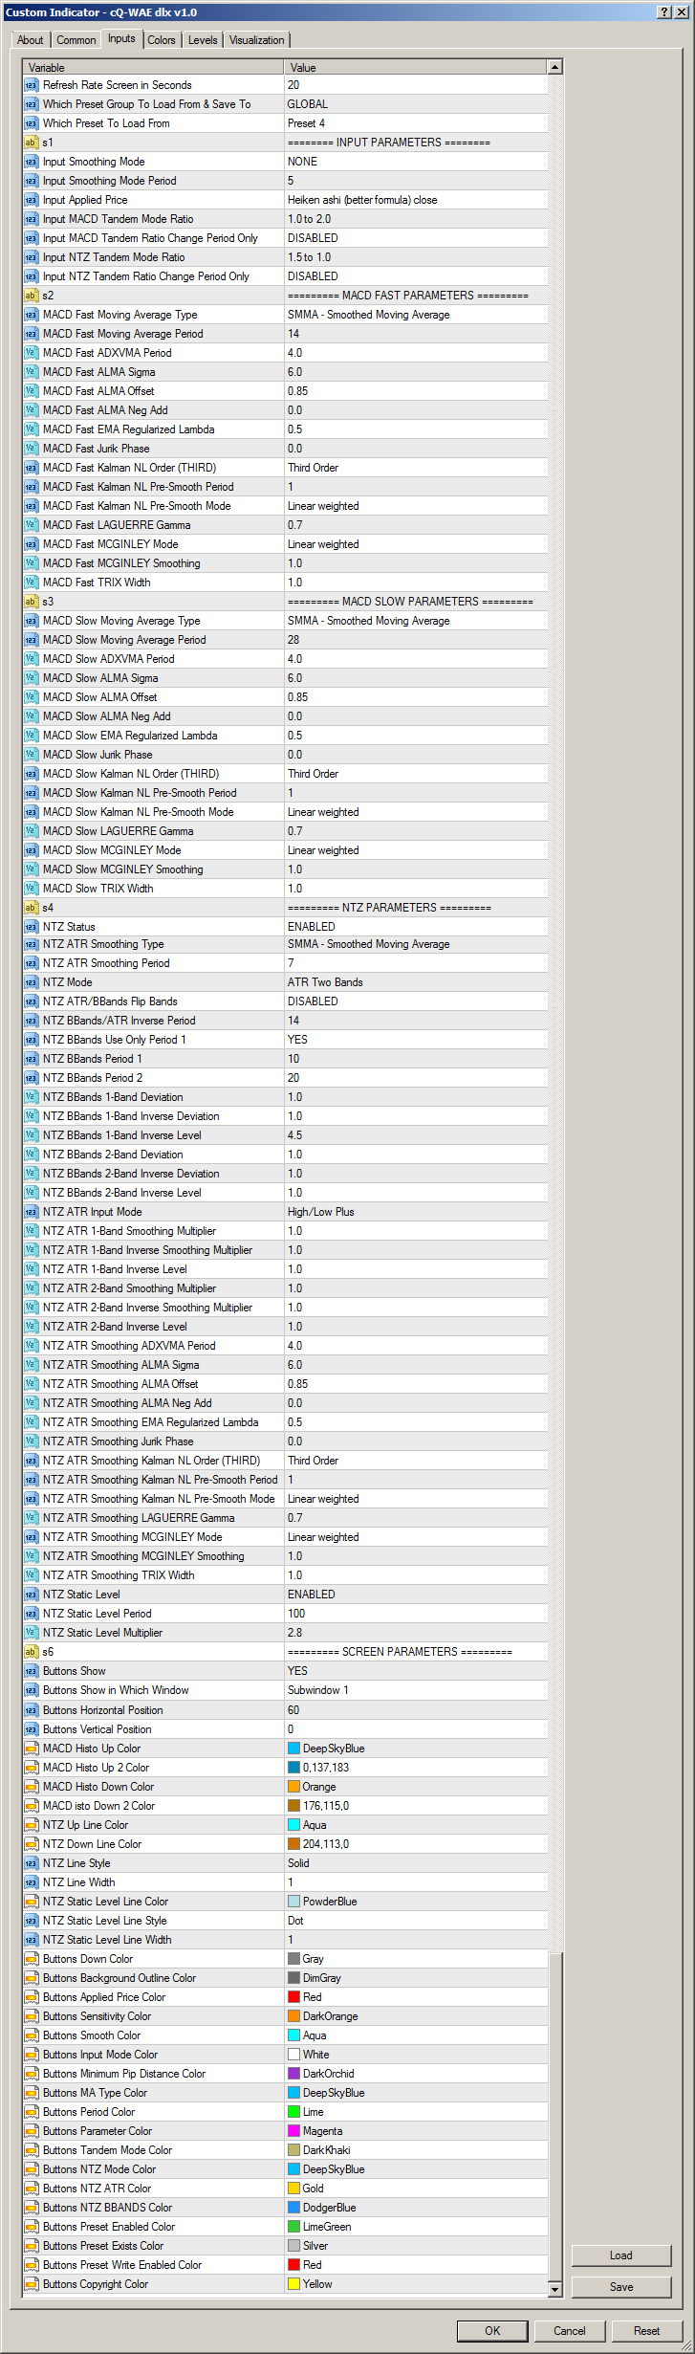Click the Variable column header
Image resolution: width=695 pixels, height=2354 pixels.
click(153, 67)
